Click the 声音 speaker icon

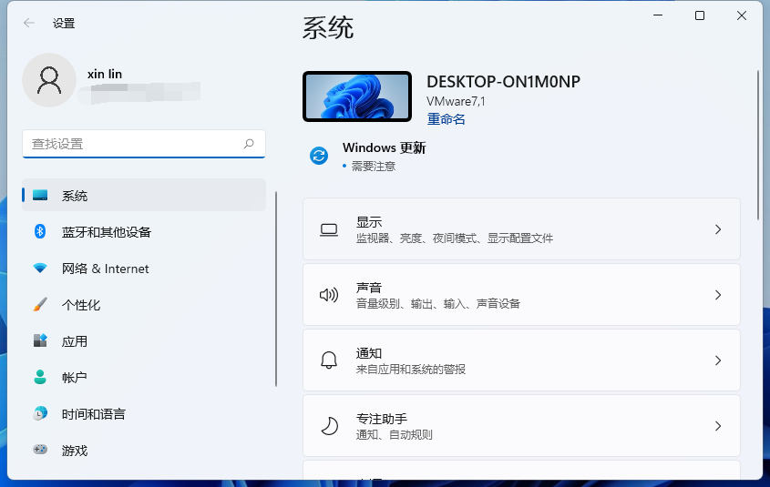pyautogui.click(x=329, y=295)
